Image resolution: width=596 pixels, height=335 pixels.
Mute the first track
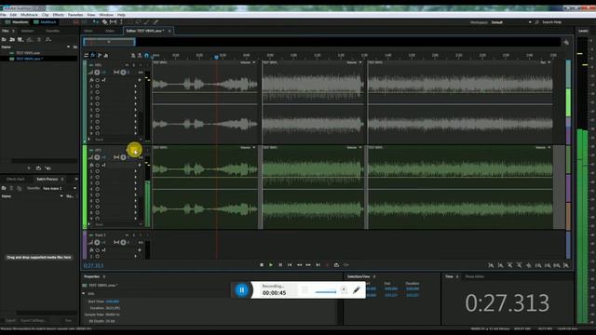(127, 65)
